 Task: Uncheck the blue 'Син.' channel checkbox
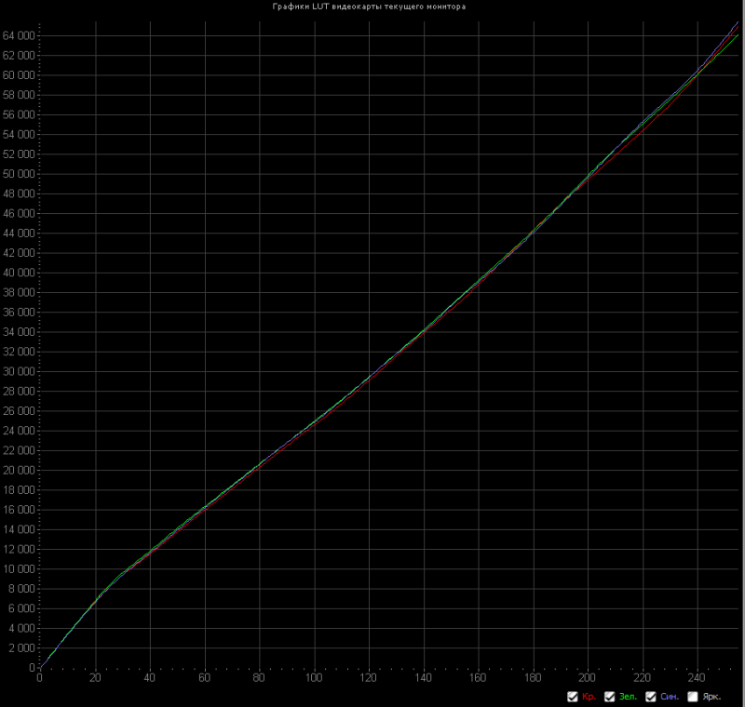[x=651, y=697]
